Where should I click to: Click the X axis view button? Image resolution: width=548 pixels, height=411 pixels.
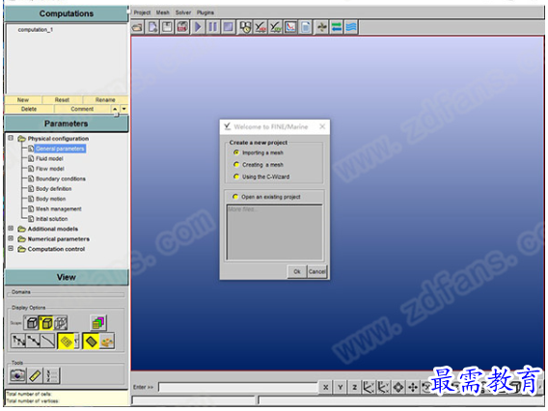325,387
